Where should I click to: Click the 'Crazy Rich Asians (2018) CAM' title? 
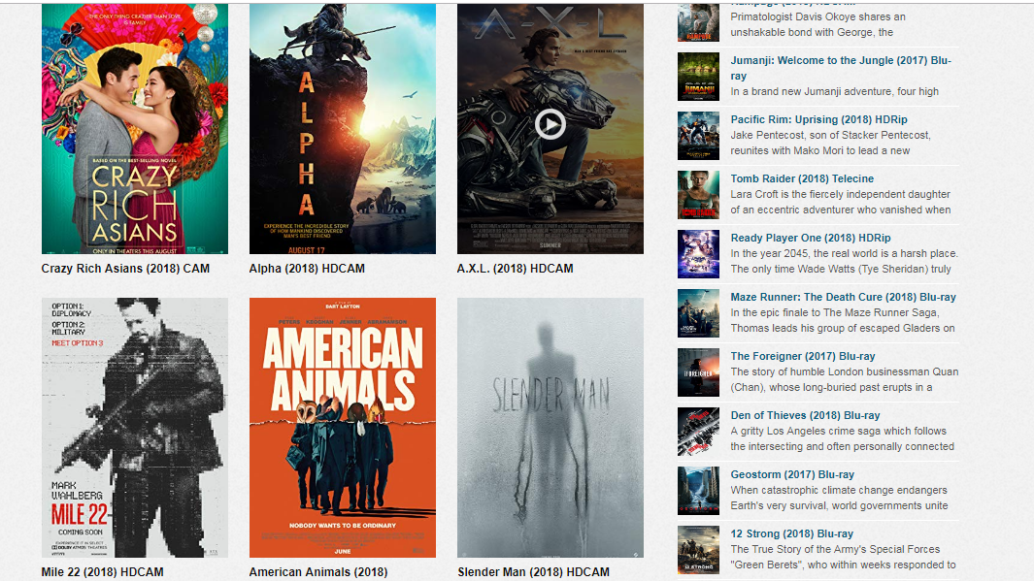tap(125, 269)
